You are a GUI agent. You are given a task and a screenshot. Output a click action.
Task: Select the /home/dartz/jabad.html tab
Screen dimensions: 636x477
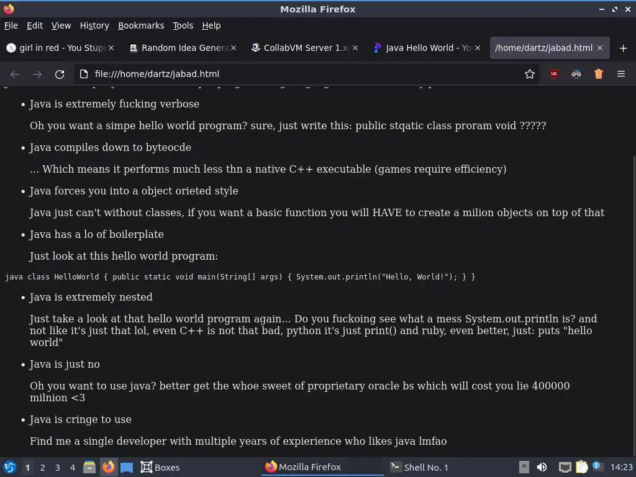coord(550,48)
